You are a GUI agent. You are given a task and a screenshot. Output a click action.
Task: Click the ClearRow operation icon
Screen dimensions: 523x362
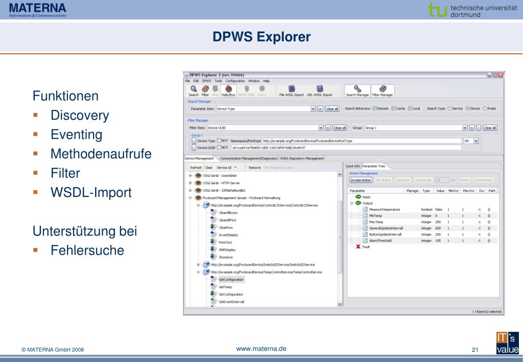point(214,227)
